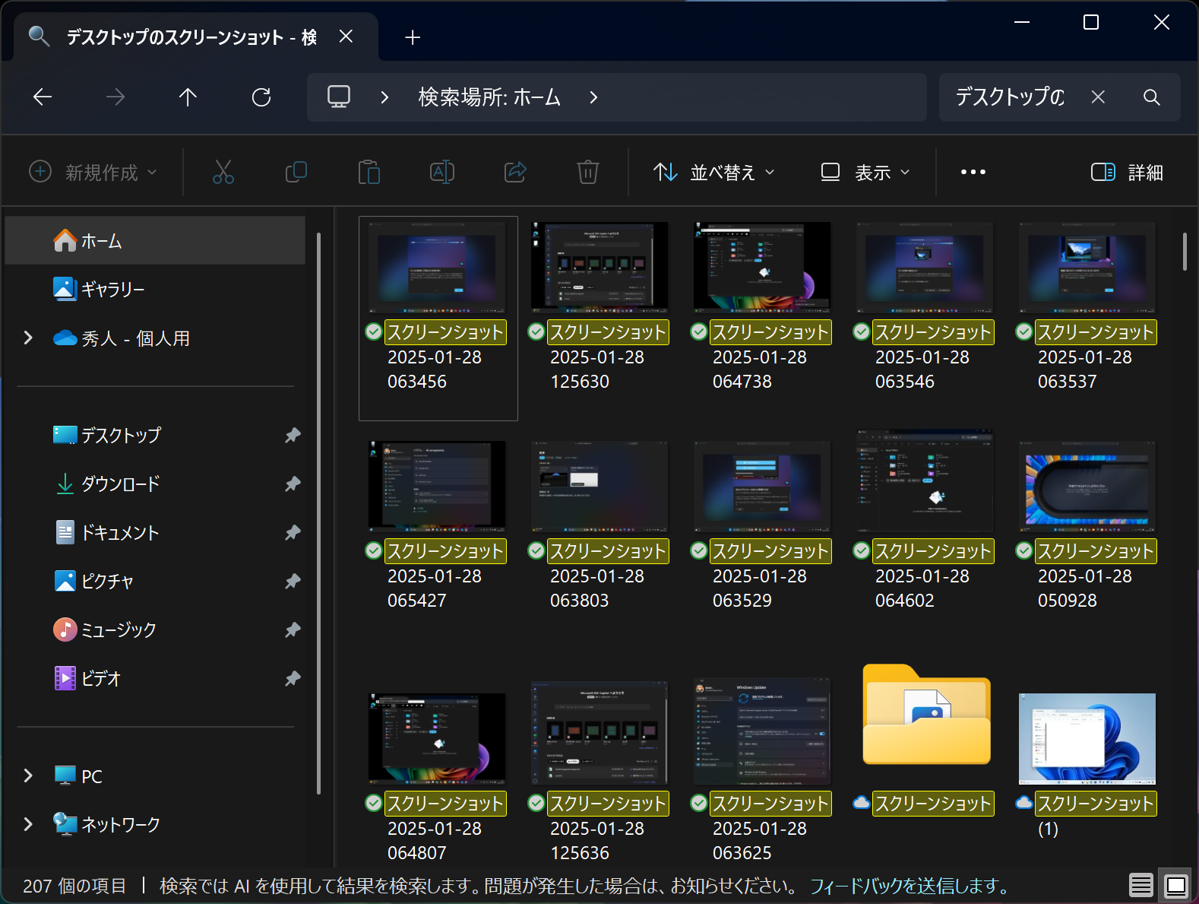Screen dimensions: 1199x904
Task: Click the Forward navigation arrow
Action: pos(115,97)
